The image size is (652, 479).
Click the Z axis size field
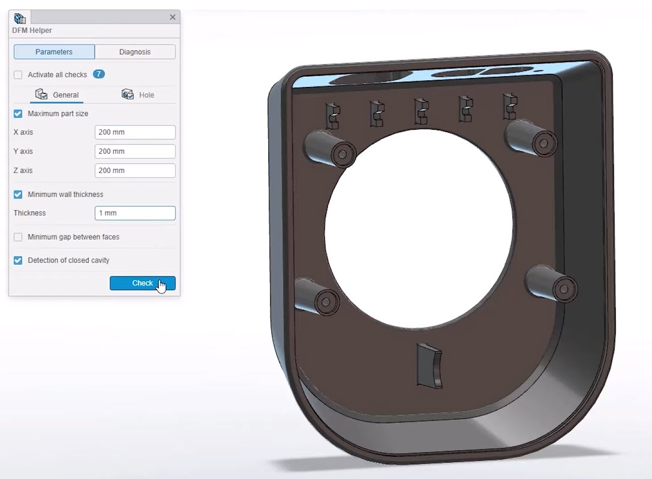[135, 171]
